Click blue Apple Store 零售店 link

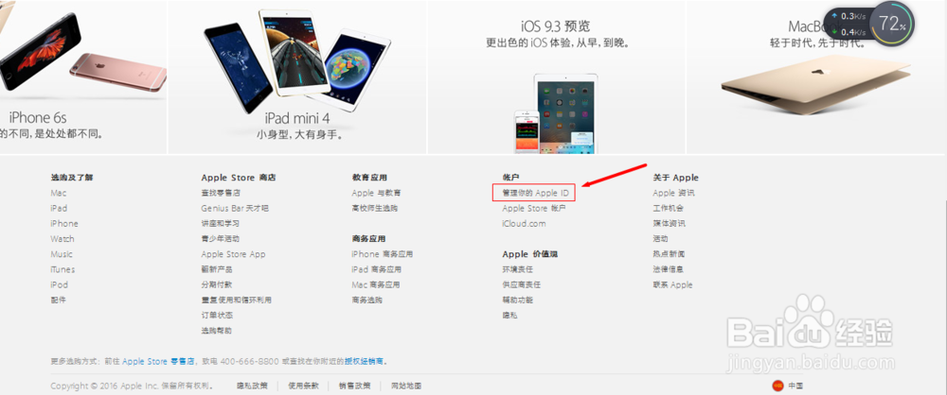click(x=159, y=361)
